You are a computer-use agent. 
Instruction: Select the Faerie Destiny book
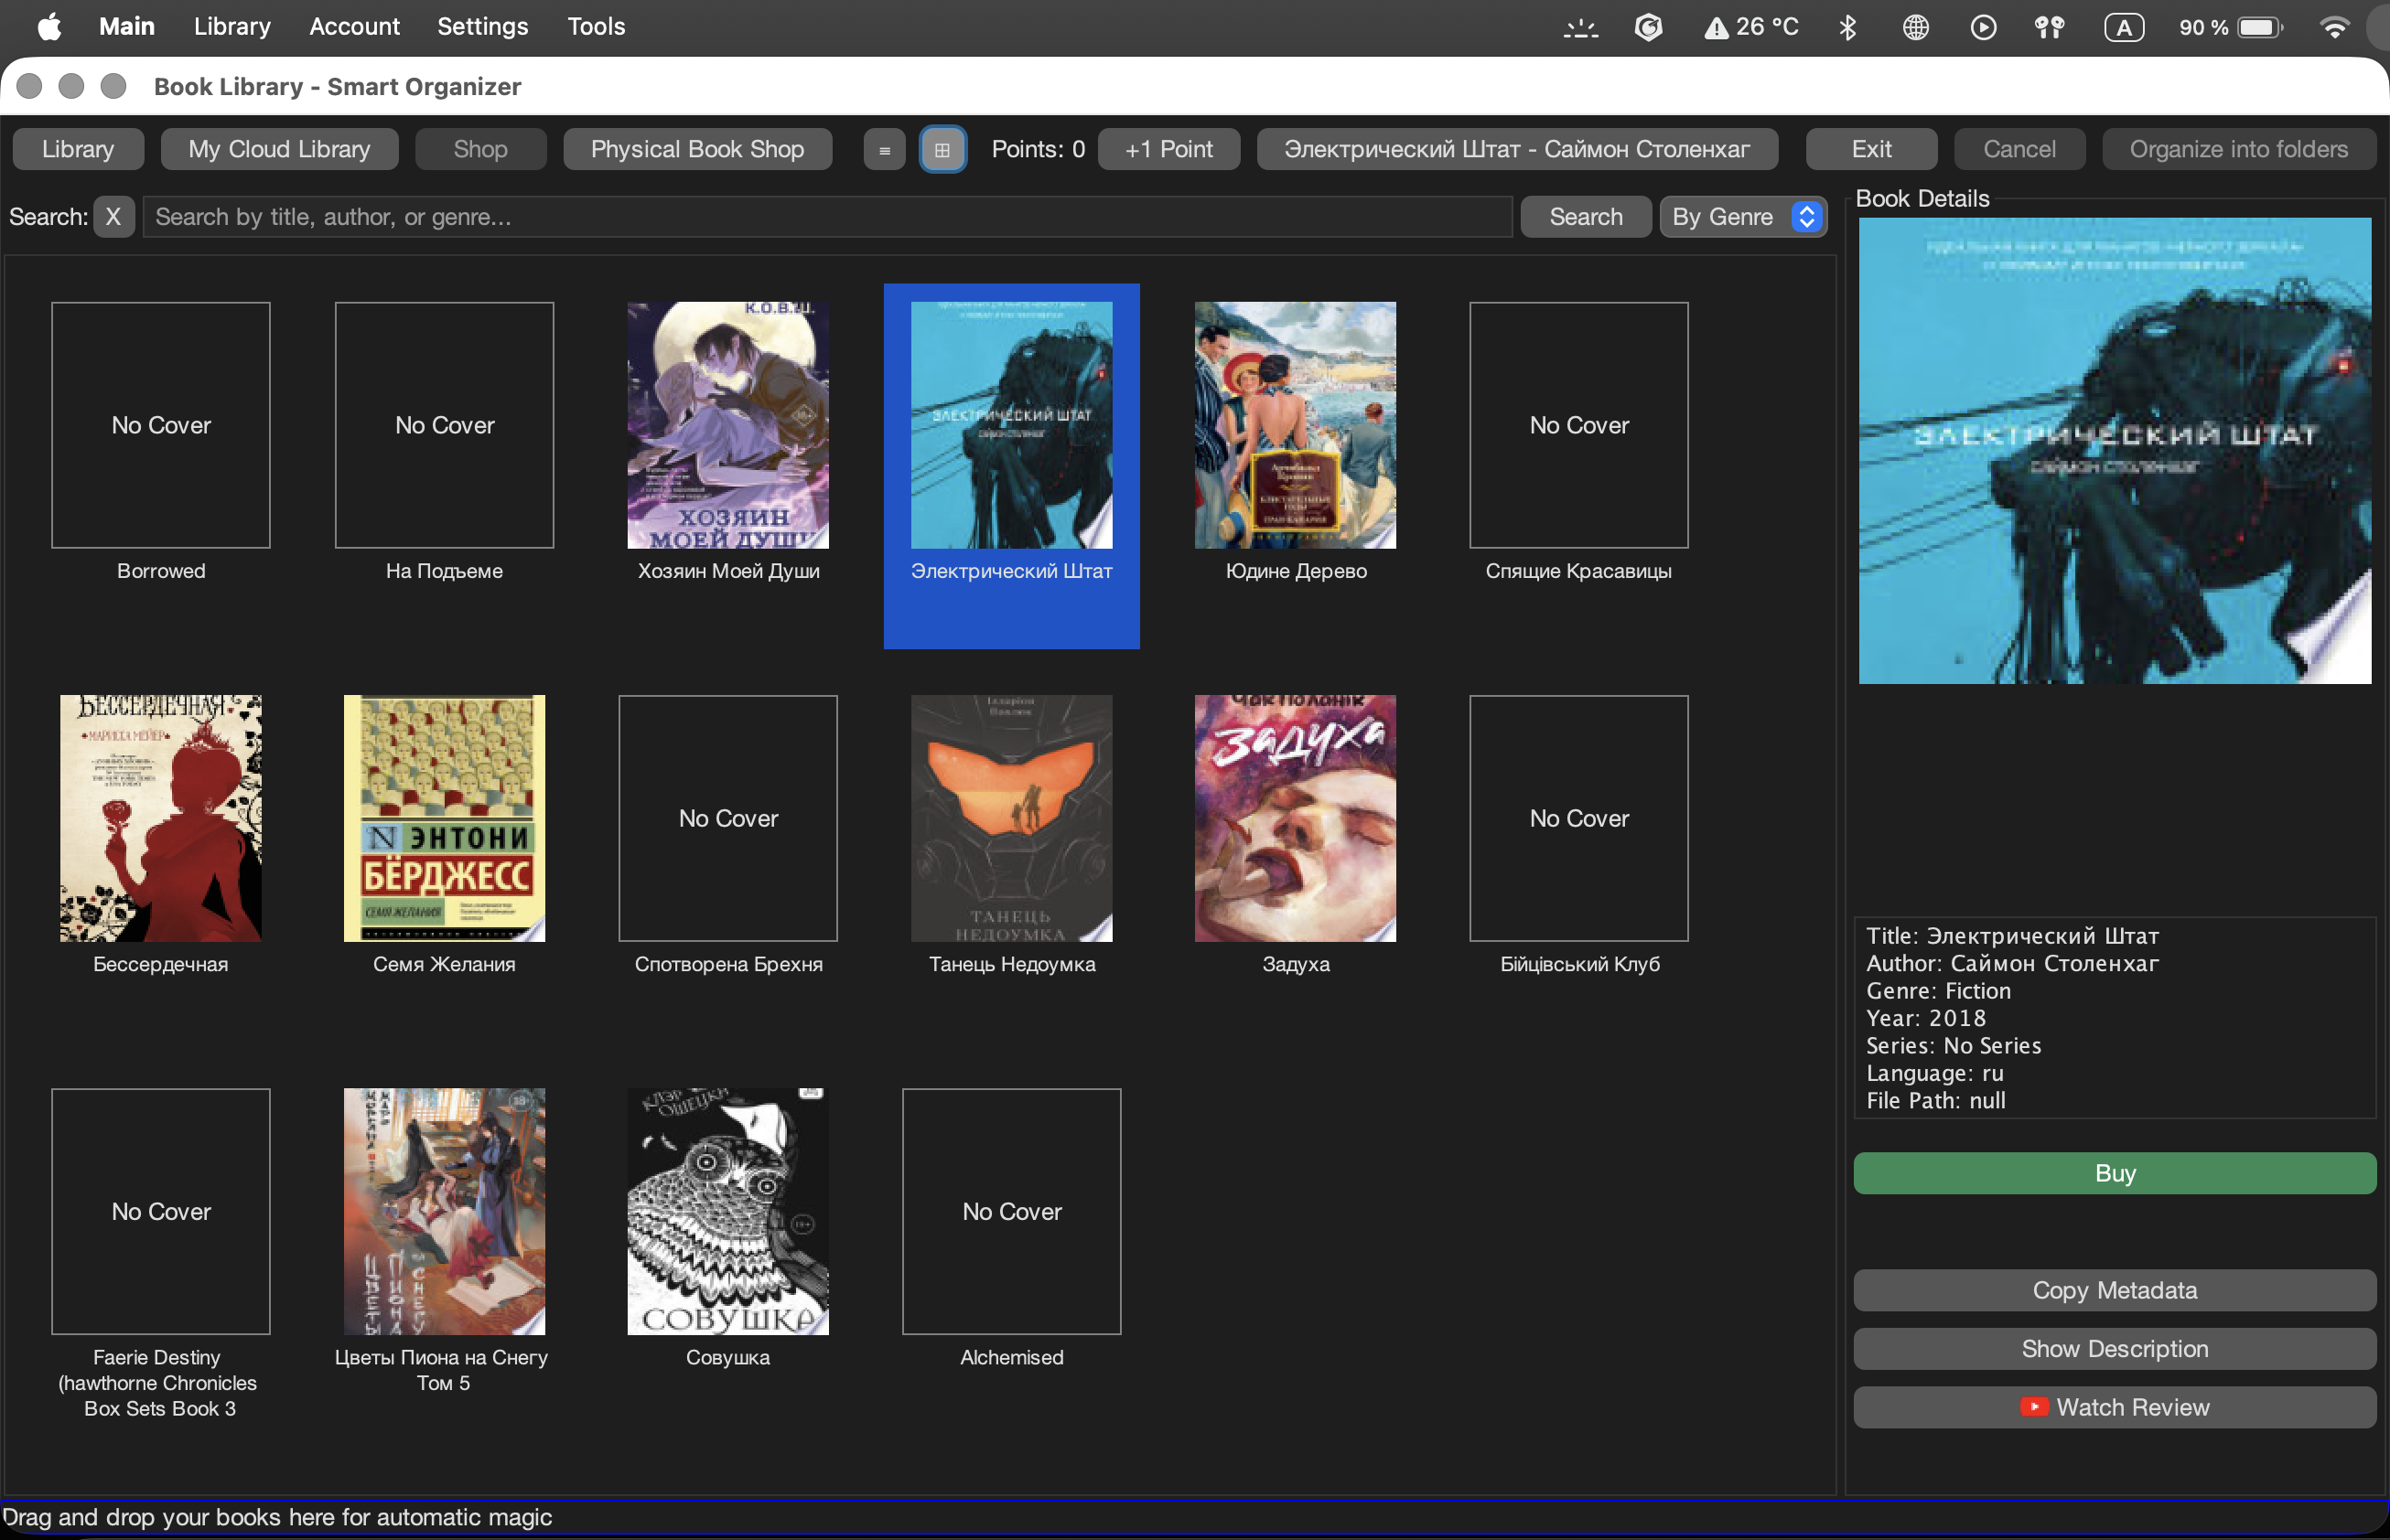point(161,1211)
